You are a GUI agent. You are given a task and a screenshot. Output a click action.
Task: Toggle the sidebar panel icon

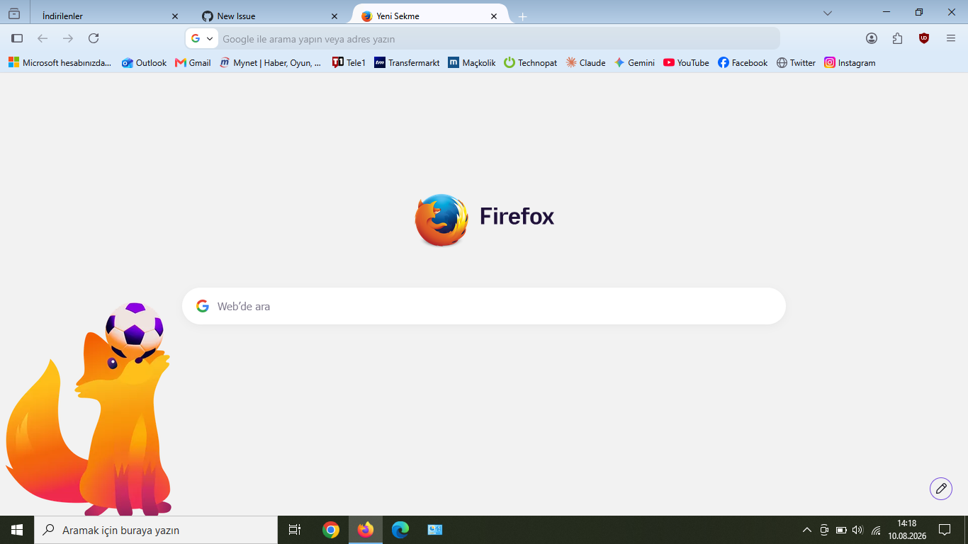point(17,38)
